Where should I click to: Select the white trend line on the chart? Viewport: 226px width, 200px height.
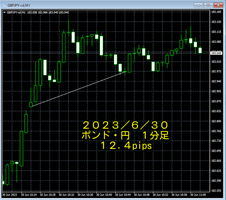pos(79,89)
